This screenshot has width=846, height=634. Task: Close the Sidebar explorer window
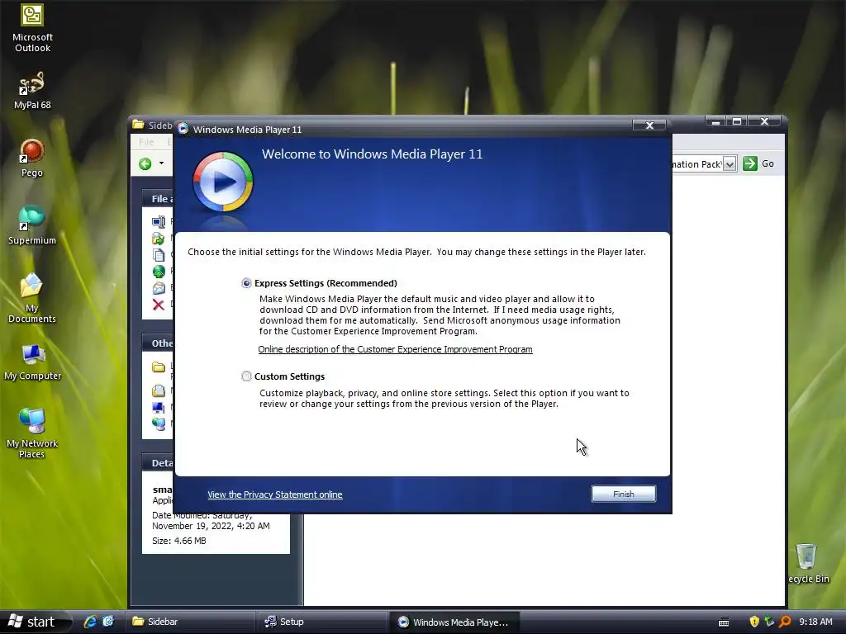click(x=764, y=121)
